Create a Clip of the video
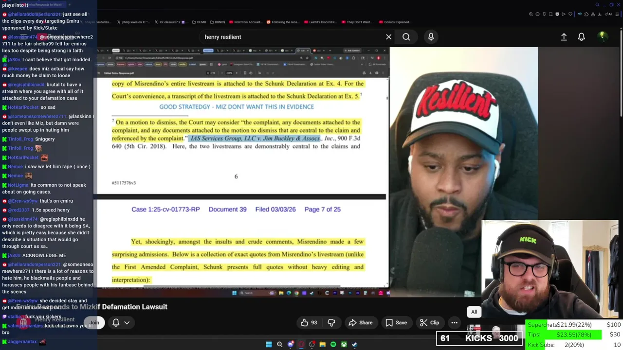The width and height of the screenshot is (623, 350). (x=429, y=322)
